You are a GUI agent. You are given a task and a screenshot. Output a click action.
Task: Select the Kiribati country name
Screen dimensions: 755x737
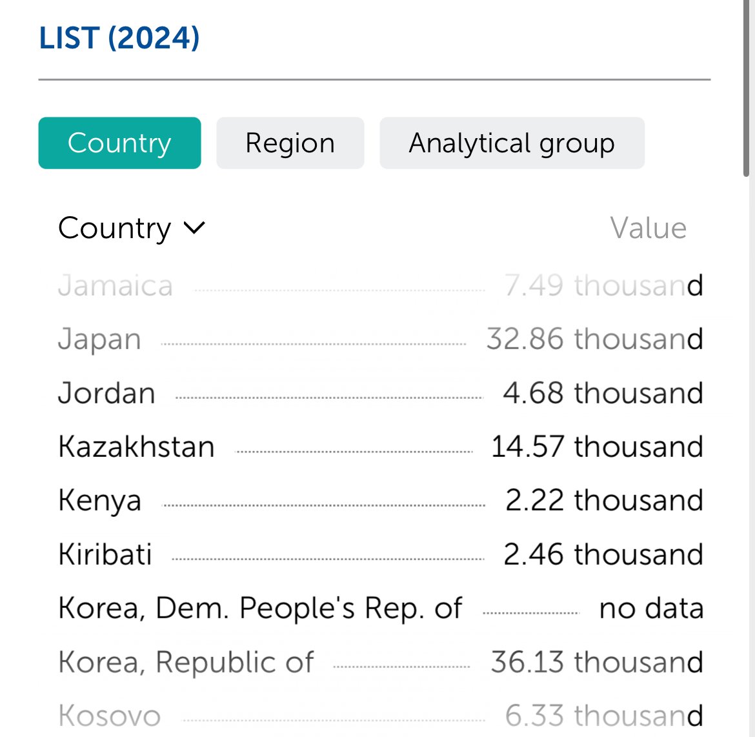point(105,554)
